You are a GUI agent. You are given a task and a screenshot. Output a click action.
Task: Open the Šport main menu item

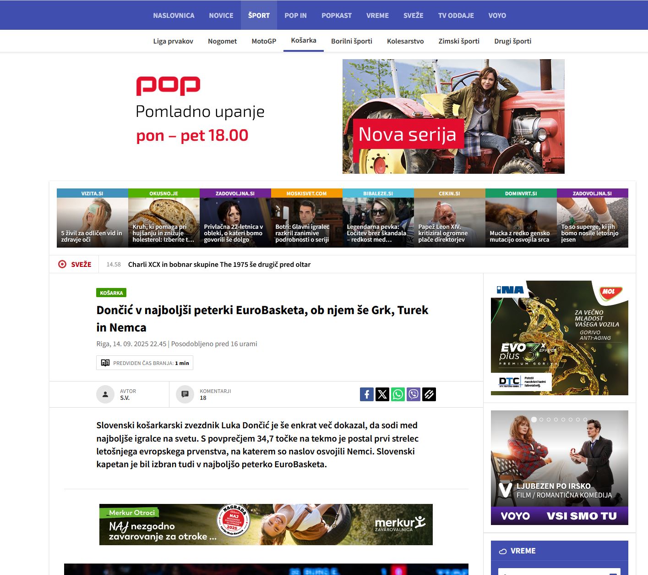point(259,15)
